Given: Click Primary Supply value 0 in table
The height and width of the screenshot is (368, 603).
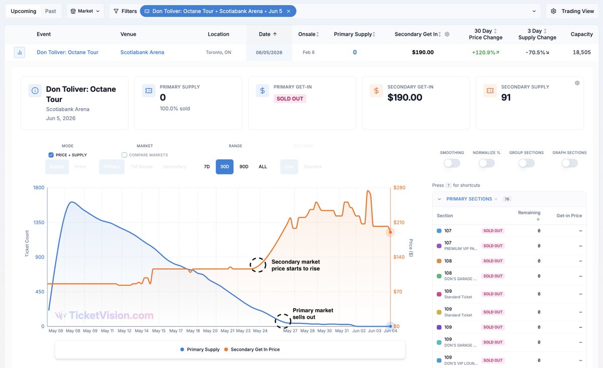Looking at the screenshot, I should point(355,52).
